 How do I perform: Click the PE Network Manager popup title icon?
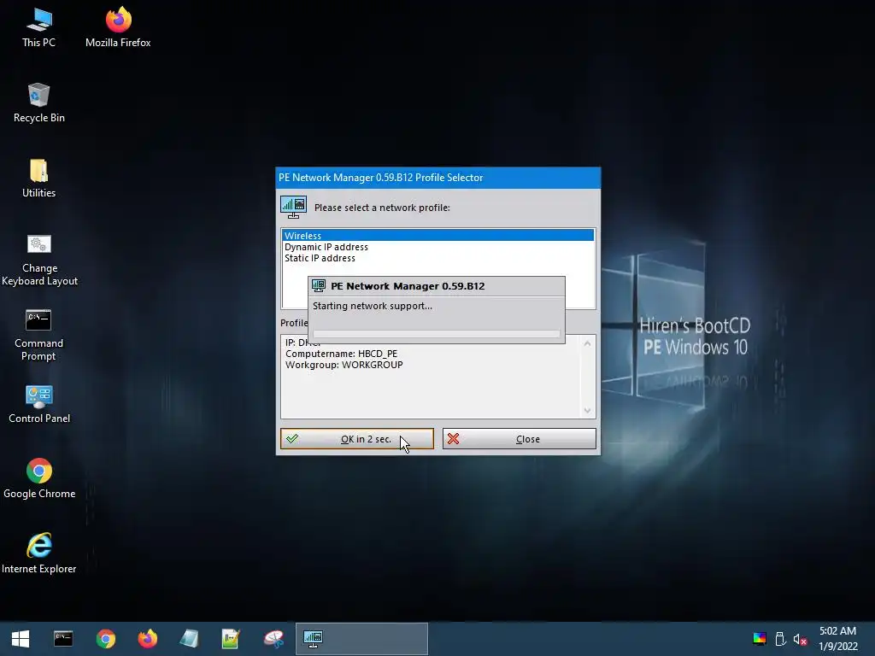coord(319,285)
